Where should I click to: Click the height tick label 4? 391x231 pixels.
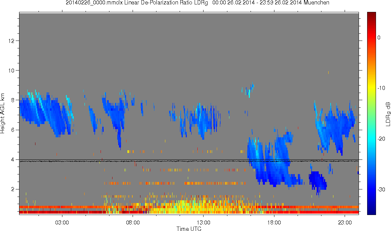(x=13, y=160)
